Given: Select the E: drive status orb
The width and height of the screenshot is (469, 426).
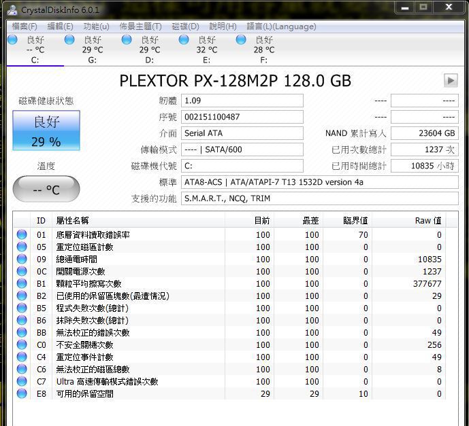Looking at the screenshot, I should point(184,39).
